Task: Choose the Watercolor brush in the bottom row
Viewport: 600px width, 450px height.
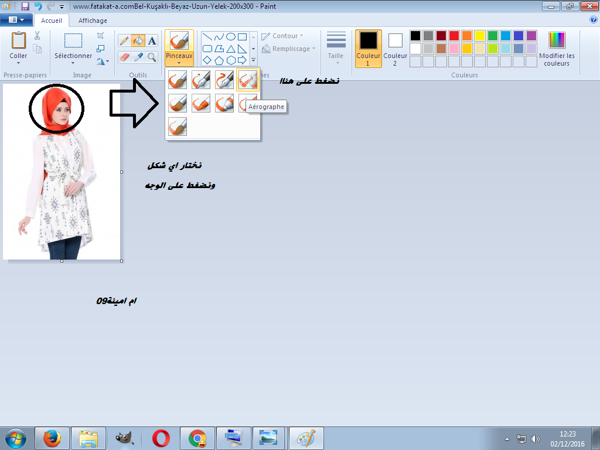Action: coord(178,127)
